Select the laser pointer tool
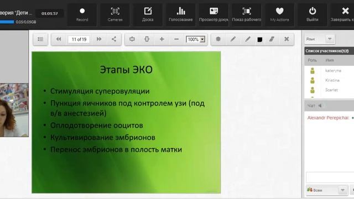The height and width of the screenshot is (199, 354). [x=218, y=39]
